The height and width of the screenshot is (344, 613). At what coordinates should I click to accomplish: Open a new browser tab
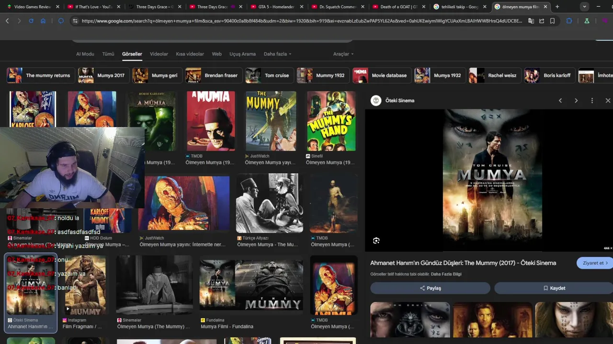click(x=557, y=7)
